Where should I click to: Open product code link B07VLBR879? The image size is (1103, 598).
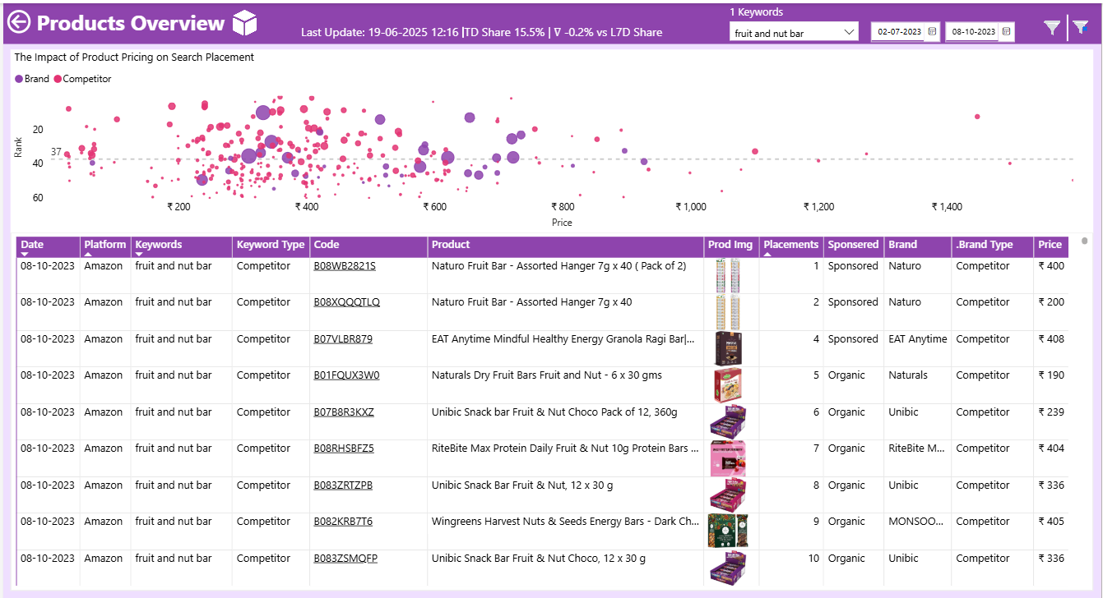pyautogui.click(x=343, y=339)
